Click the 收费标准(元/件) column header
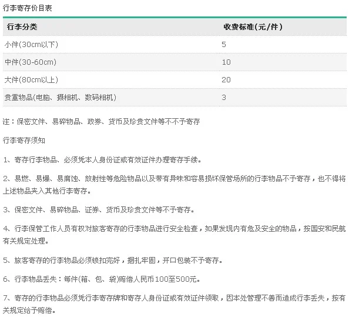Viewport: 349px width, 317px height. click(253, 26)
